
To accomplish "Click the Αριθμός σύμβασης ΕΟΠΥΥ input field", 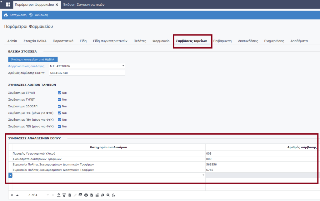I will (x=87, y=73).
